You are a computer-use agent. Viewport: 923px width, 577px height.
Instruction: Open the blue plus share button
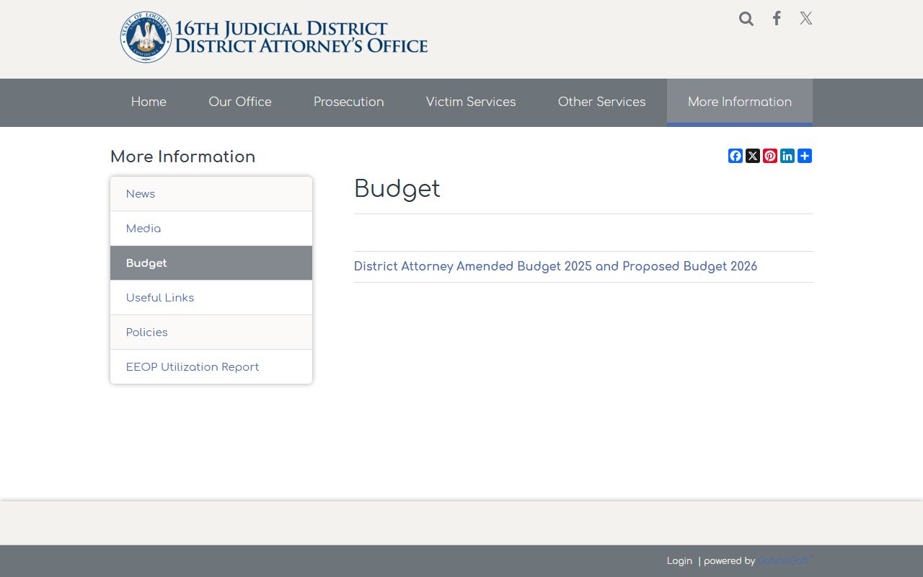pyautogui.click(x=805, y=156)
